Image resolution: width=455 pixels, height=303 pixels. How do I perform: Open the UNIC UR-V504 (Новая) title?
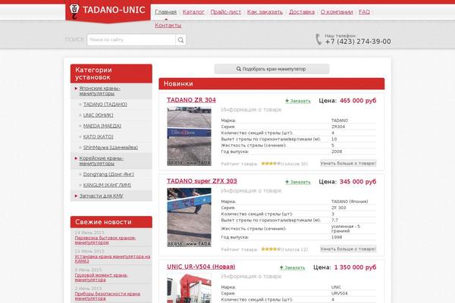tap(201, 267)
